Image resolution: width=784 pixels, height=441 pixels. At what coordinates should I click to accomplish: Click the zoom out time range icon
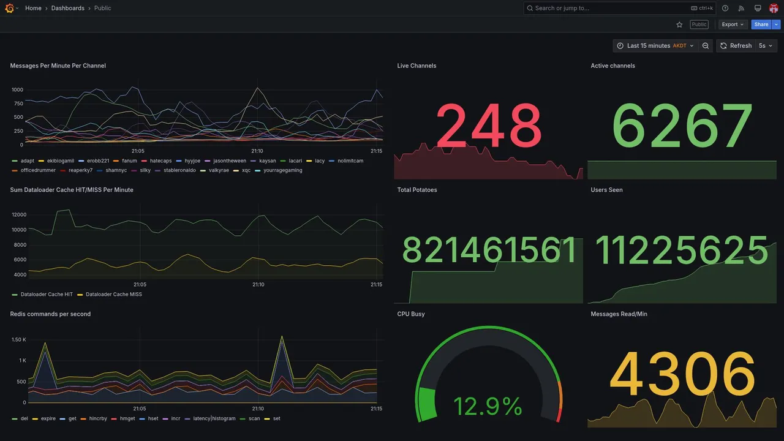tap(706, 46)
